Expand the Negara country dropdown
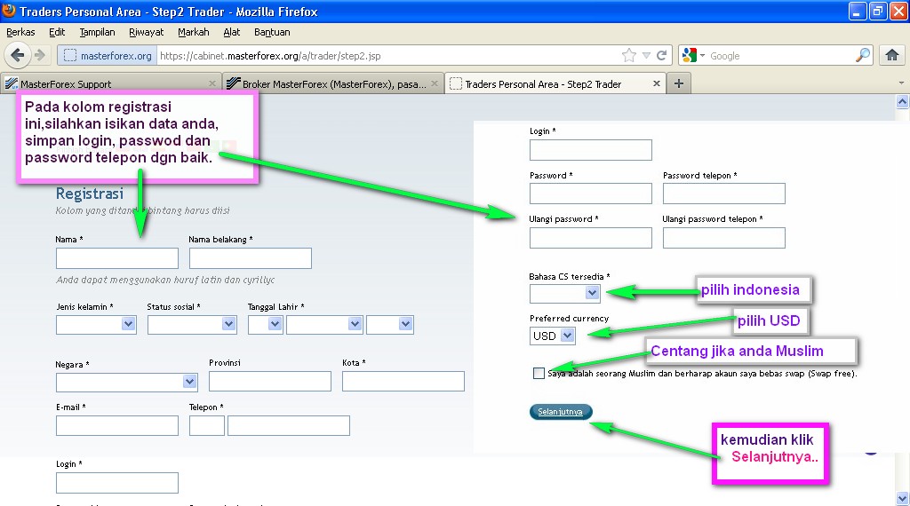The height and width of the screenshot is (506, 910). coord(126,382)
